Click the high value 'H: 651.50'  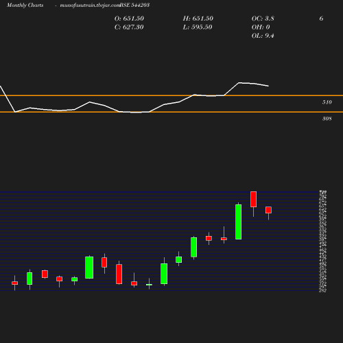pos(198,19)
